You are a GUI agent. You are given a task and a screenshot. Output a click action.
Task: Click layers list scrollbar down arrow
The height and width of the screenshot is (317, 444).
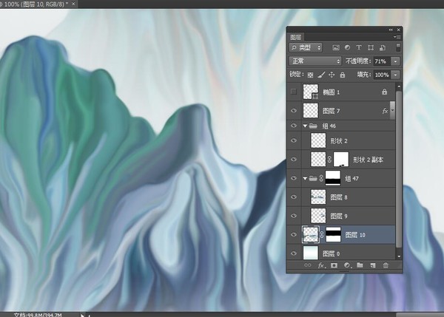coord(399,256)
